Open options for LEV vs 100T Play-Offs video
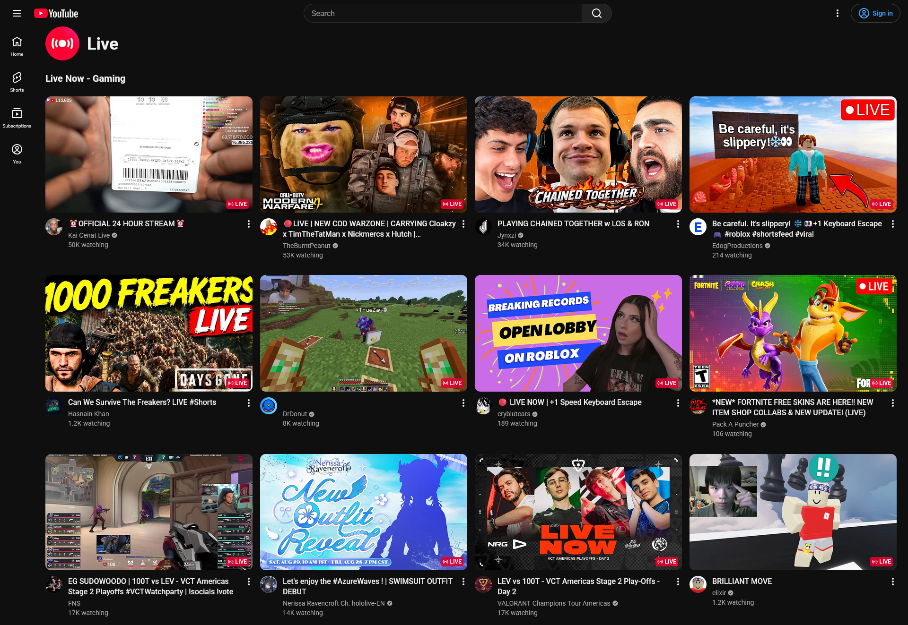This screenshot has width=908, height=625. (678, 582)
